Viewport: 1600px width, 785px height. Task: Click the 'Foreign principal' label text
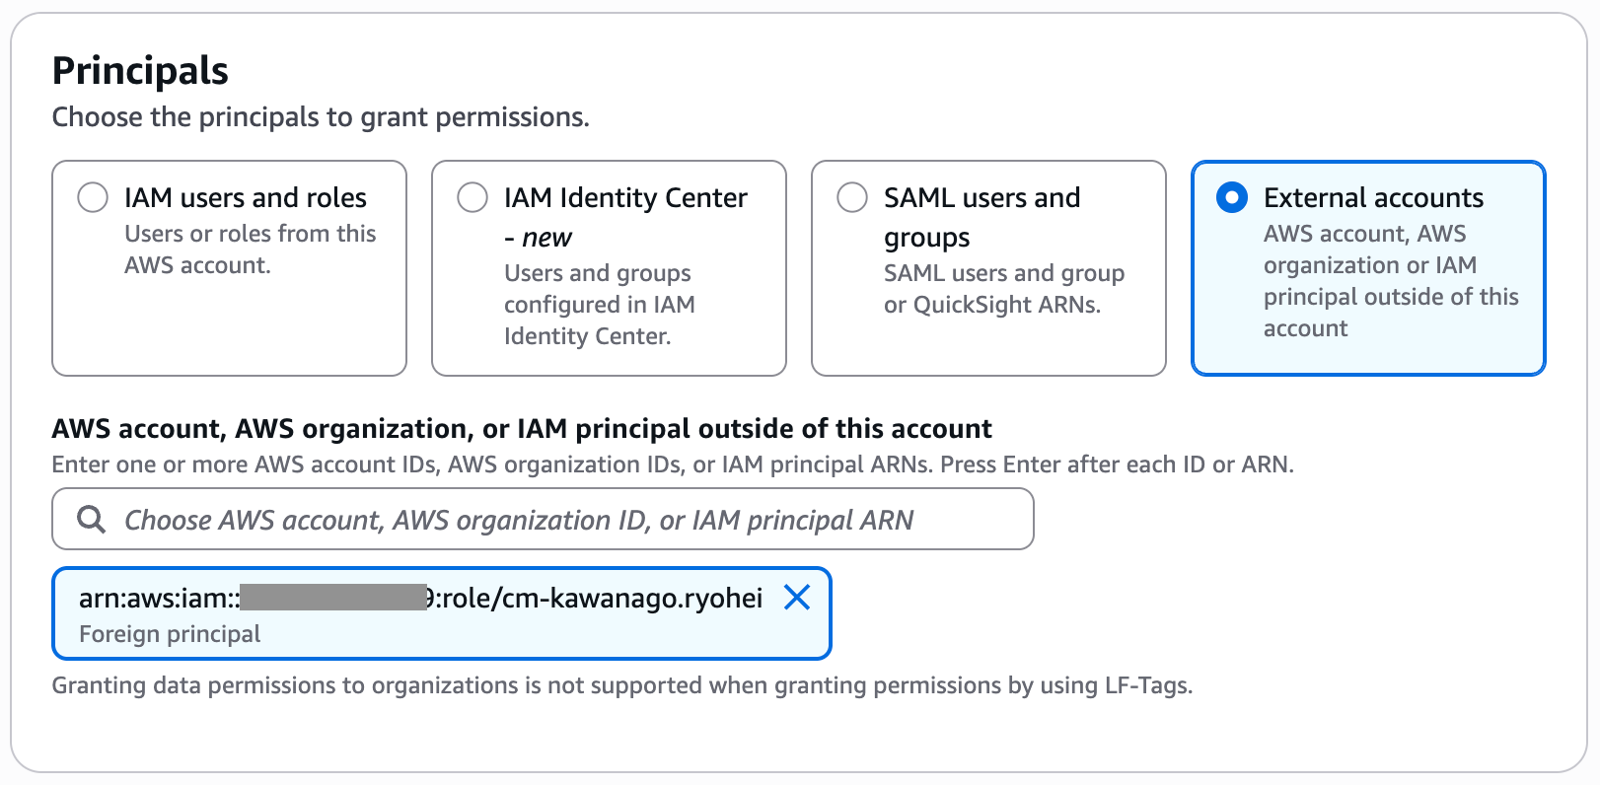click(170, 634)
